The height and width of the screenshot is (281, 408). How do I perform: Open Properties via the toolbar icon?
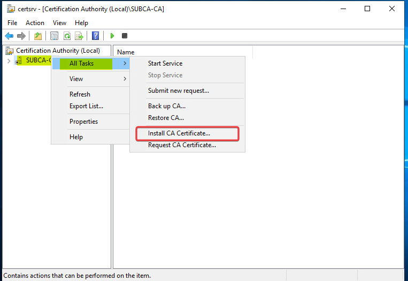(54, 36)
